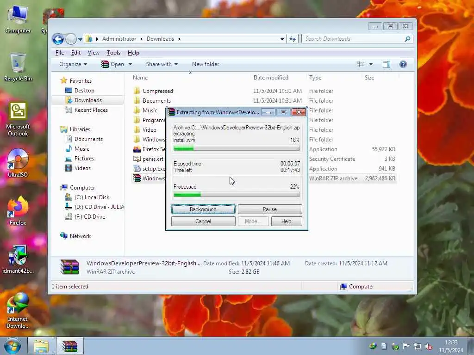Open the Computer desktop icon
474x355 pixels.
point(18,18)
